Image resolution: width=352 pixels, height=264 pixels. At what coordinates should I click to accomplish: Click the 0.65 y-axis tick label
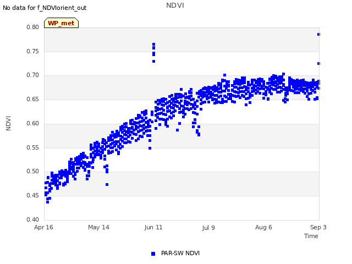click(33, 99)
